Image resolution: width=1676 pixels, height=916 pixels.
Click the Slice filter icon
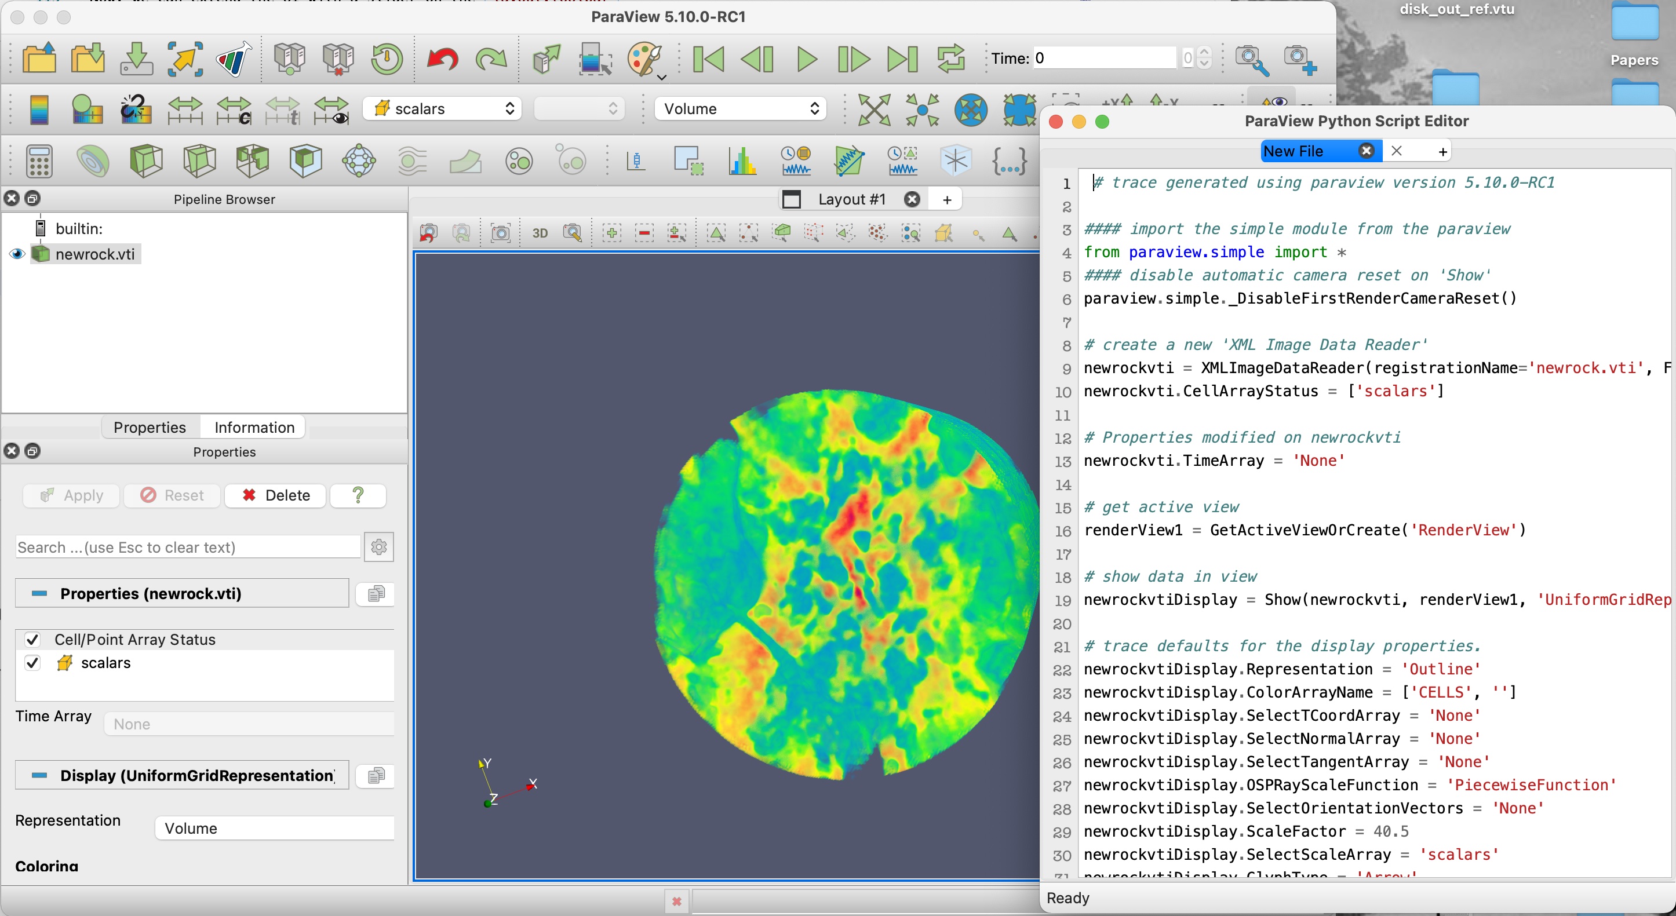(199, 160)
